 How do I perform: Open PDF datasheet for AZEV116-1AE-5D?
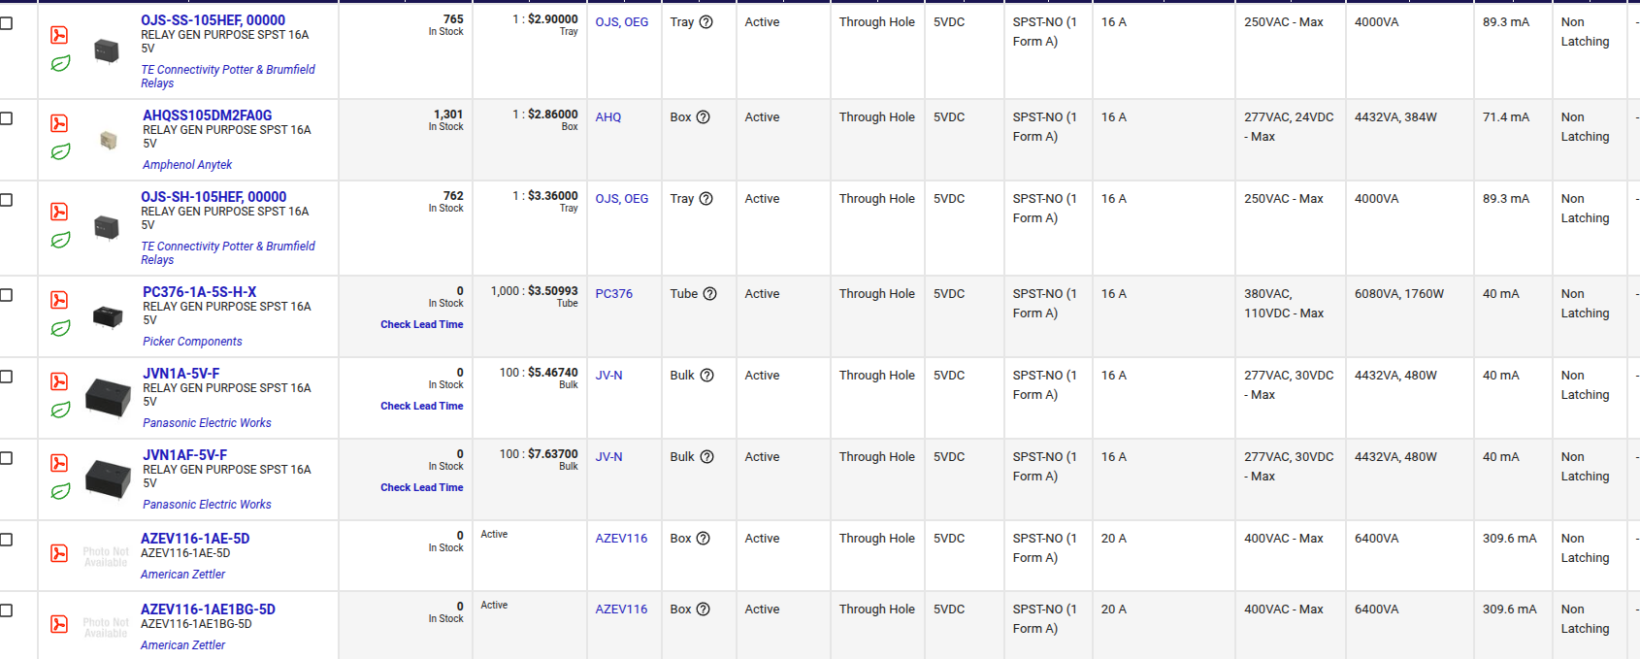pyautogui.click(x=59, y=553)
